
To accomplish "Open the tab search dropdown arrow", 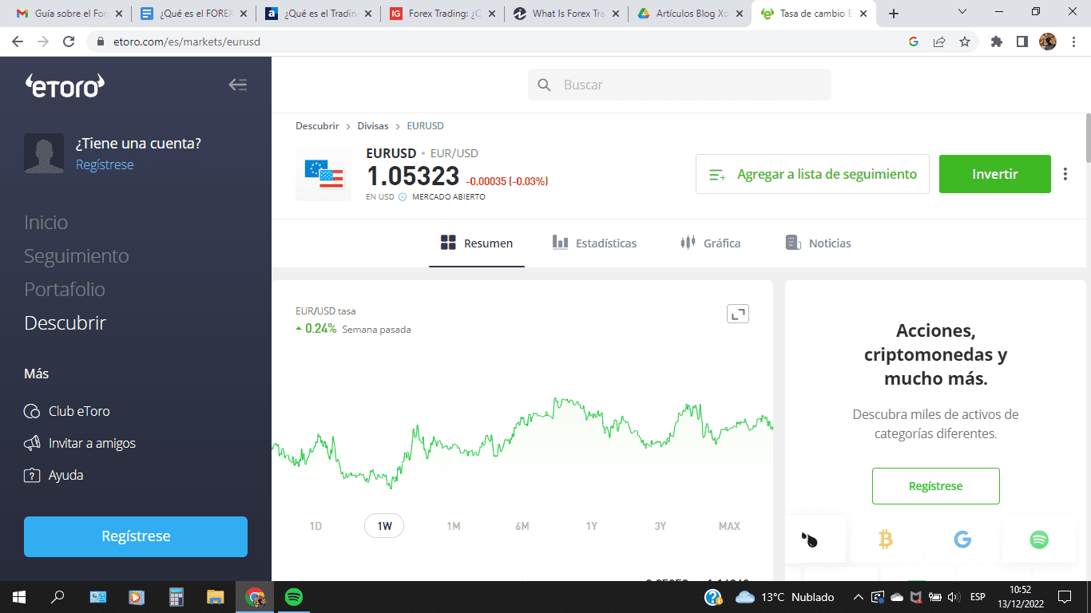I will pos(962,12).
